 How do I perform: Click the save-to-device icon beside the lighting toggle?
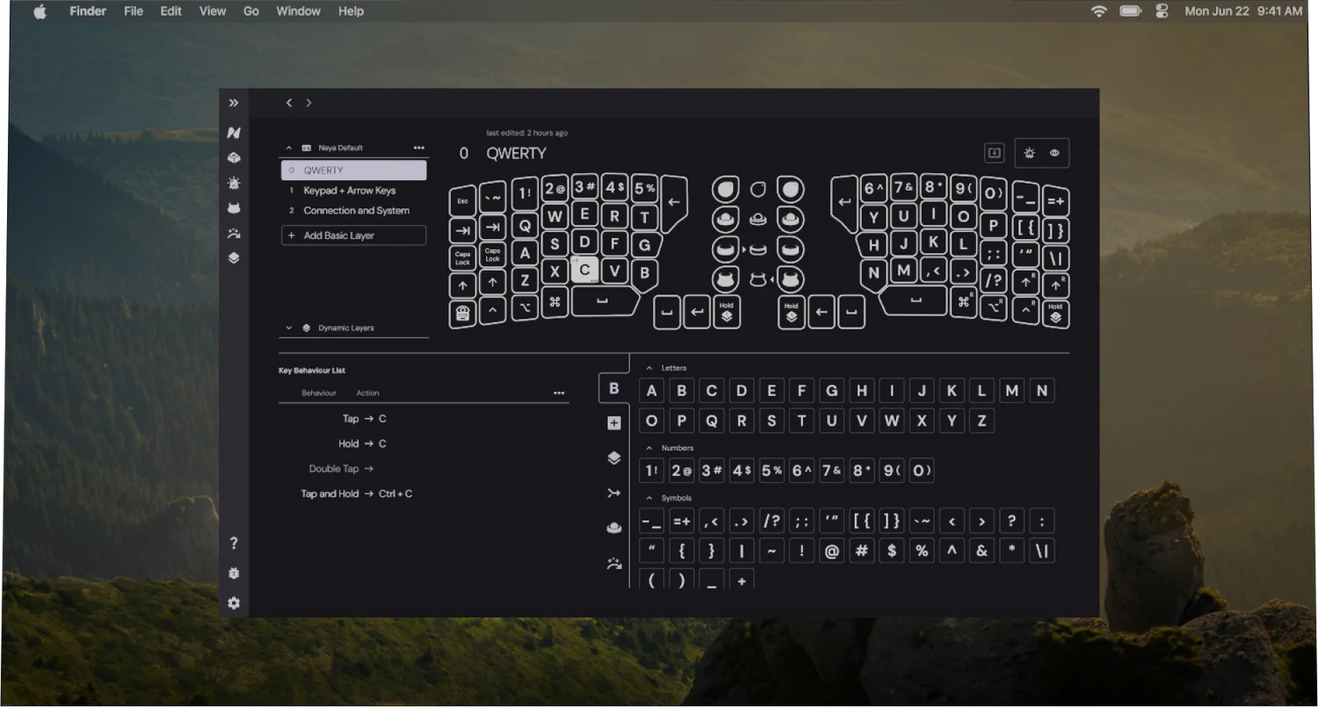[994, 153]
